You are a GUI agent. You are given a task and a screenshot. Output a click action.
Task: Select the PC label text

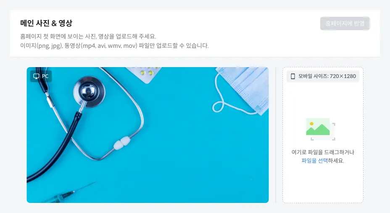coord(45,76)
